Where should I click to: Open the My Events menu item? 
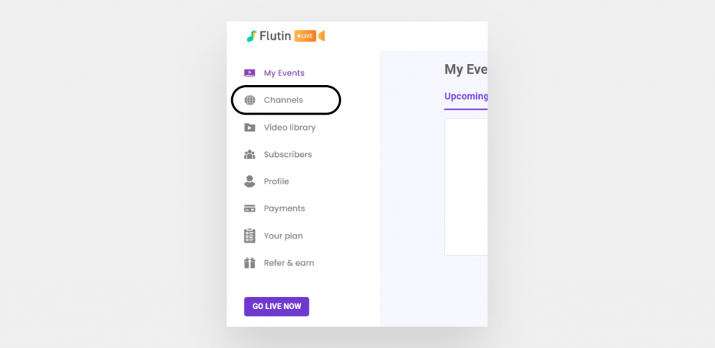[x=284, y=73]
